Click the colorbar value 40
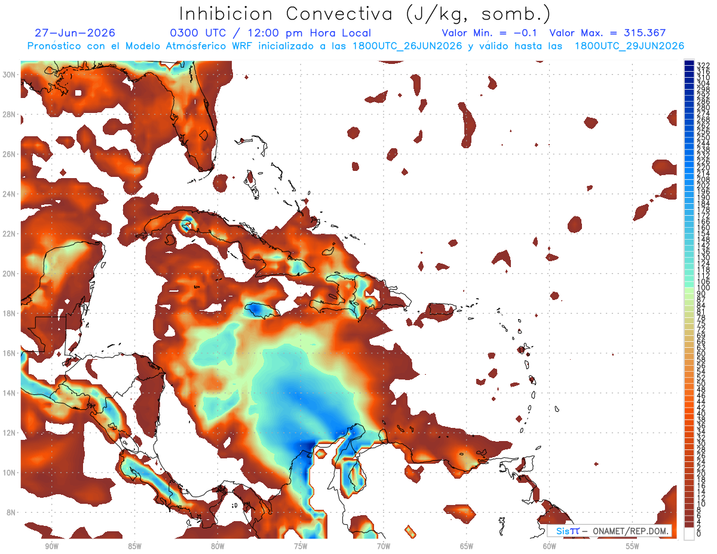 [x=701, y=413]
